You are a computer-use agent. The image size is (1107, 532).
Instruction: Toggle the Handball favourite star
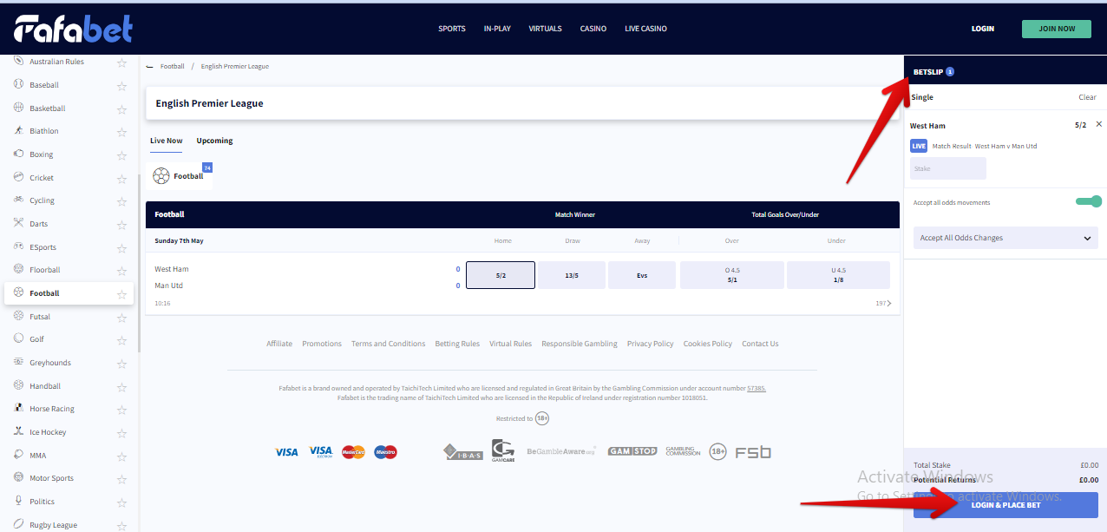click(121, 386)
